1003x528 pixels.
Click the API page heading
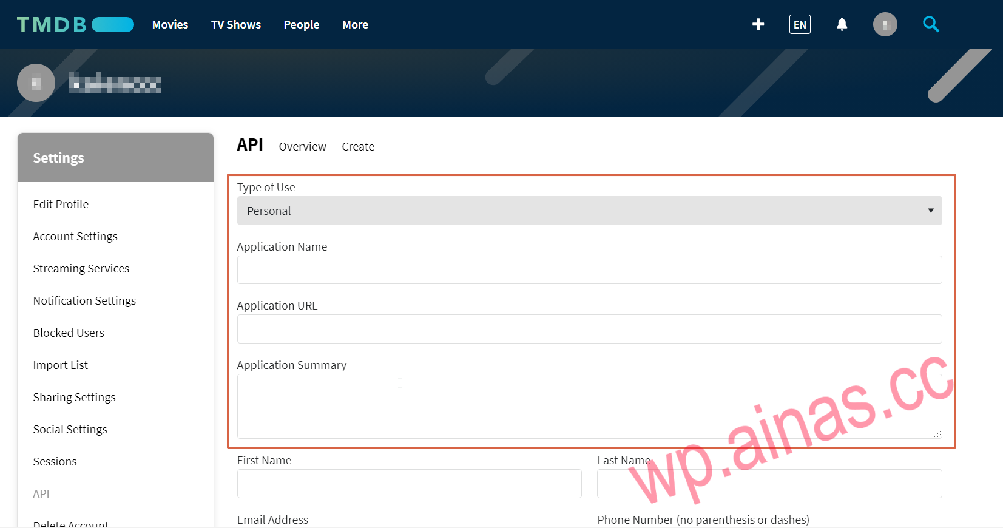pyautogui.click(x=250, y=145)
